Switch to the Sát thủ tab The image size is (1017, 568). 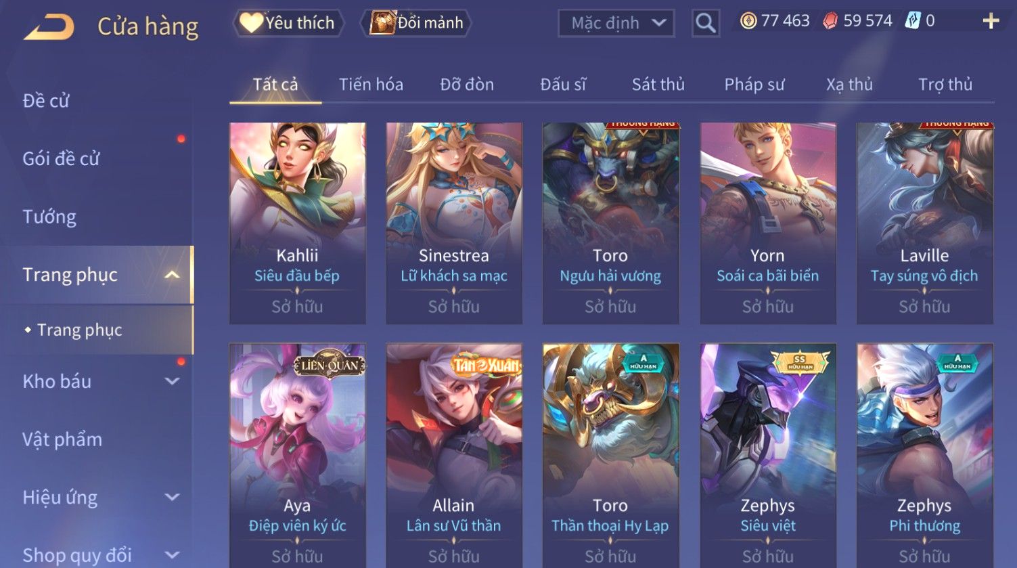point(658,85)
